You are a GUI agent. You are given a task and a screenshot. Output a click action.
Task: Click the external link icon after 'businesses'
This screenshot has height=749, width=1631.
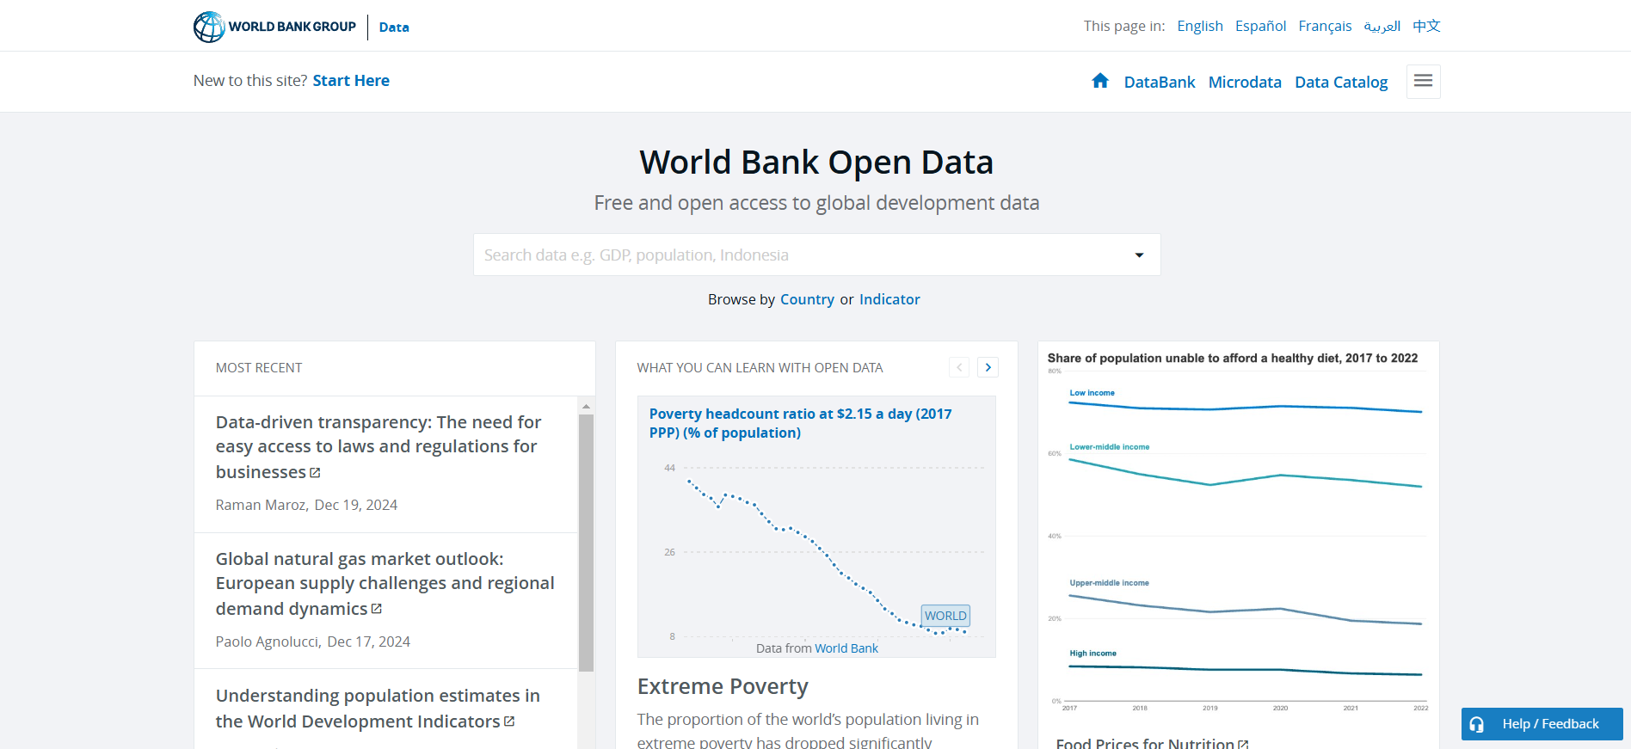[x=315, y=473]
